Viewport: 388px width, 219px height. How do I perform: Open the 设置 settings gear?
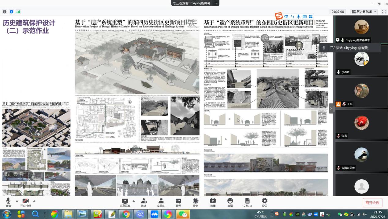[265, 201]
